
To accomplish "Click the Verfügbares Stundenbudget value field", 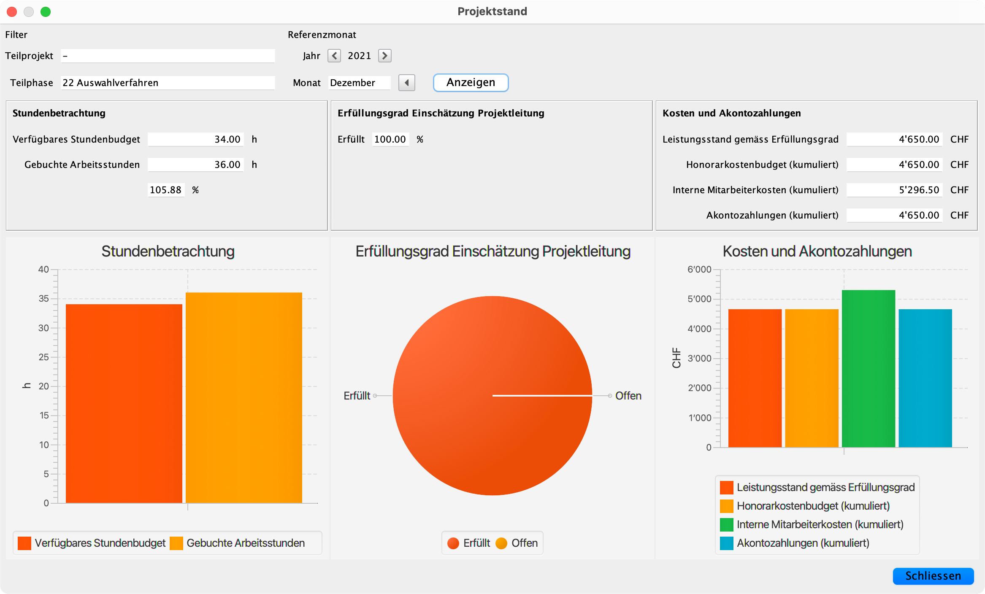I will (196, 139).
